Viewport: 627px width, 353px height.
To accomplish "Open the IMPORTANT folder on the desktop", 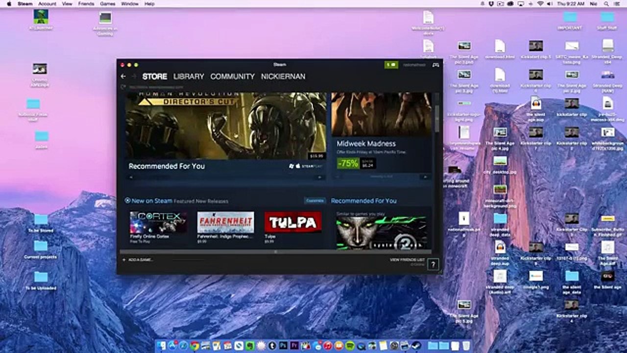I will point(570,20).
